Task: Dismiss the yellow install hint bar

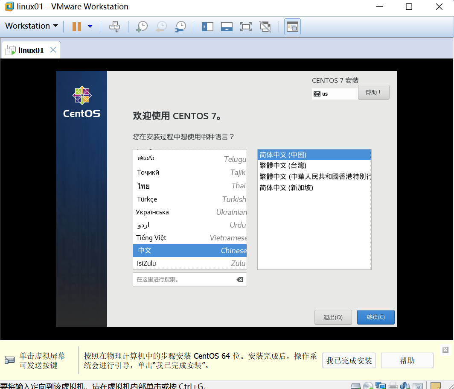Action: (x=445, y=350)
